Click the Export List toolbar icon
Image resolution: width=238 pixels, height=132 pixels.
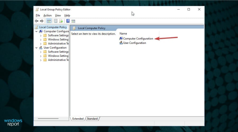[x=61, y=21]
